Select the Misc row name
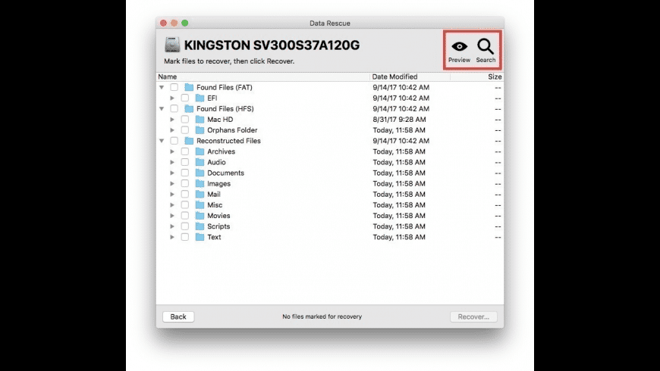660x371 pixels. pyautogui.click(x=215, y=204)
